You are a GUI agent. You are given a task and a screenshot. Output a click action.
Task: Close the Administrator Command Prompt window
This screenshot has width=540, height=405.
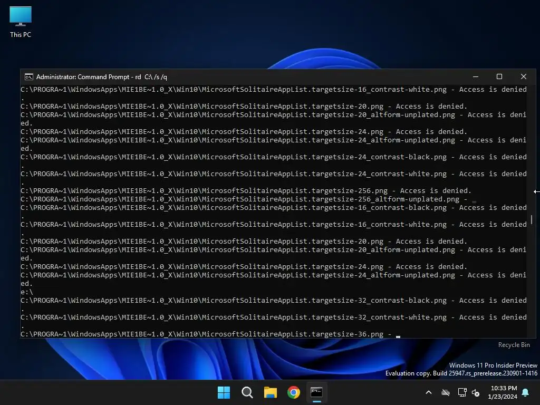pos(524,77)
